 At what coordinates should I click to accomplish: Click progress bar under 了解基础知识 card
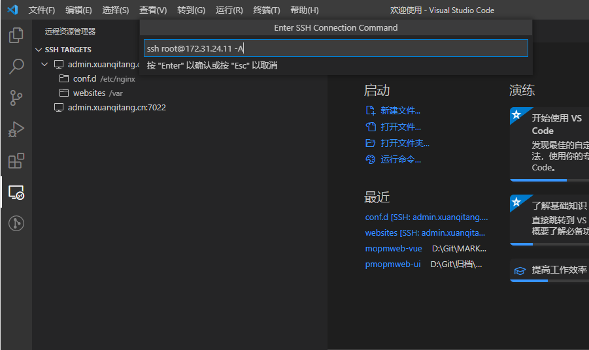[550, 244]
